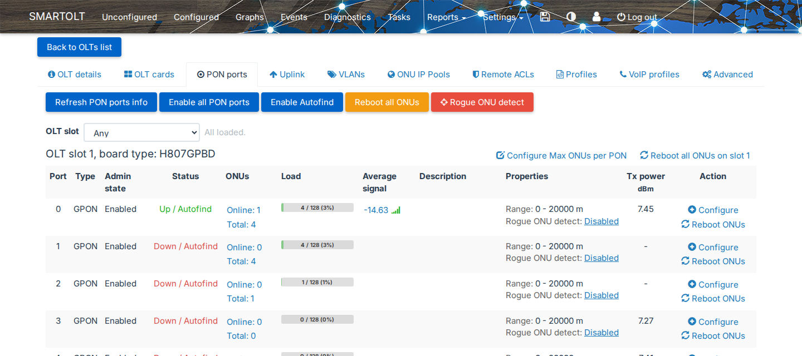Click the signal bars icon for port 0
The height and width of the screenshot is (356, 802).
pos(396,210)
